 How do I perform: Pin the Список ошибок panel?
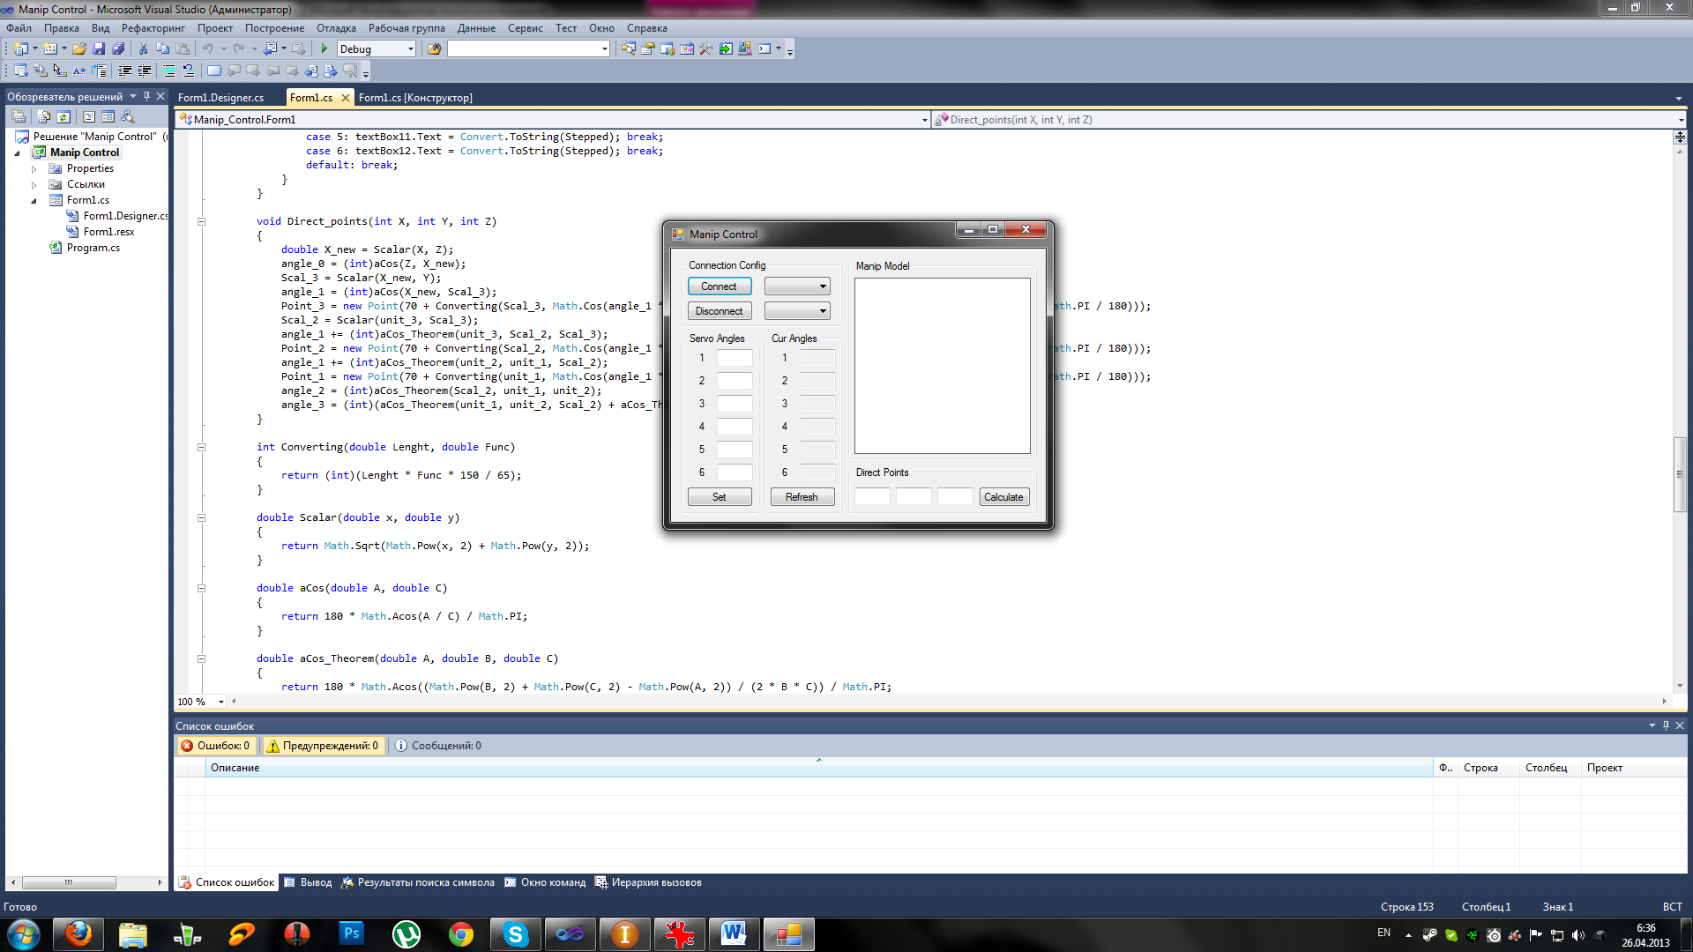1666,725
